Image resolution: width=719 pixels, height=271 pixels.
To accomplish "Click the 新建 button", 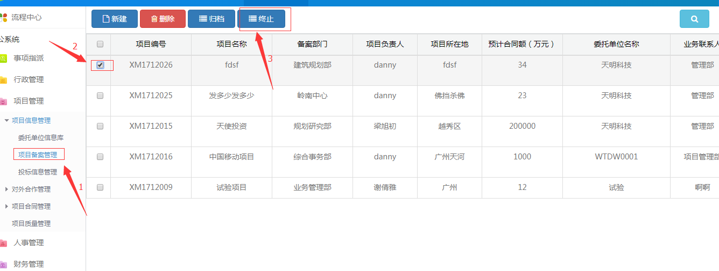I will [x=114, y=19].
